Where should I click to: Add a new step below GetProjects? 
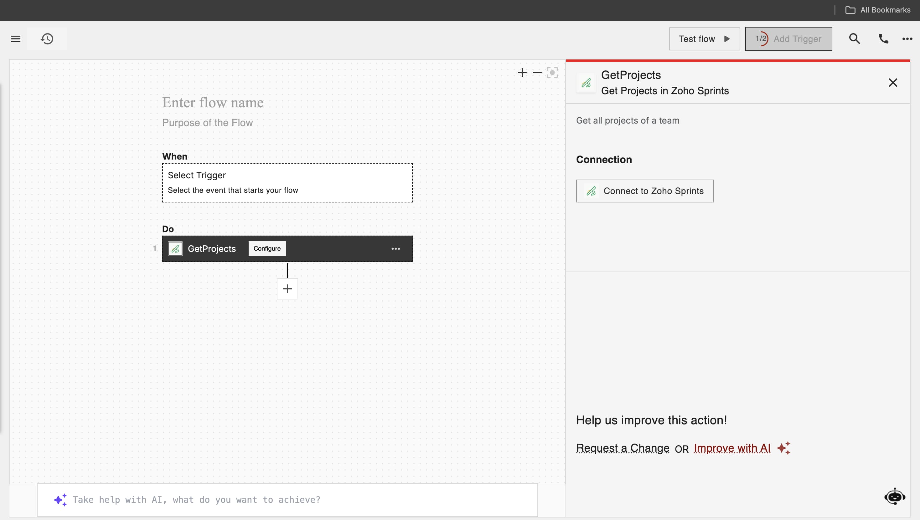tap(287, 289)
